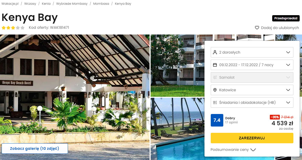Open the beach and pool photo thumbnail
This screenshot has height=160, width=302.
(177, 129)
